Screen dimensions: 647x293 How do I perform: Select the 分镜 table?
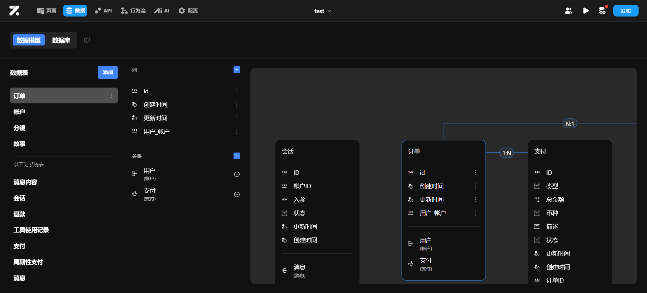pyautogui.click(x=64, y=128)
